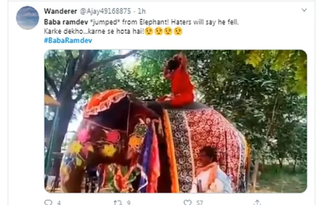Click the first winking emoji
This screenshot has width=326, height=205.
pos(149,31)
